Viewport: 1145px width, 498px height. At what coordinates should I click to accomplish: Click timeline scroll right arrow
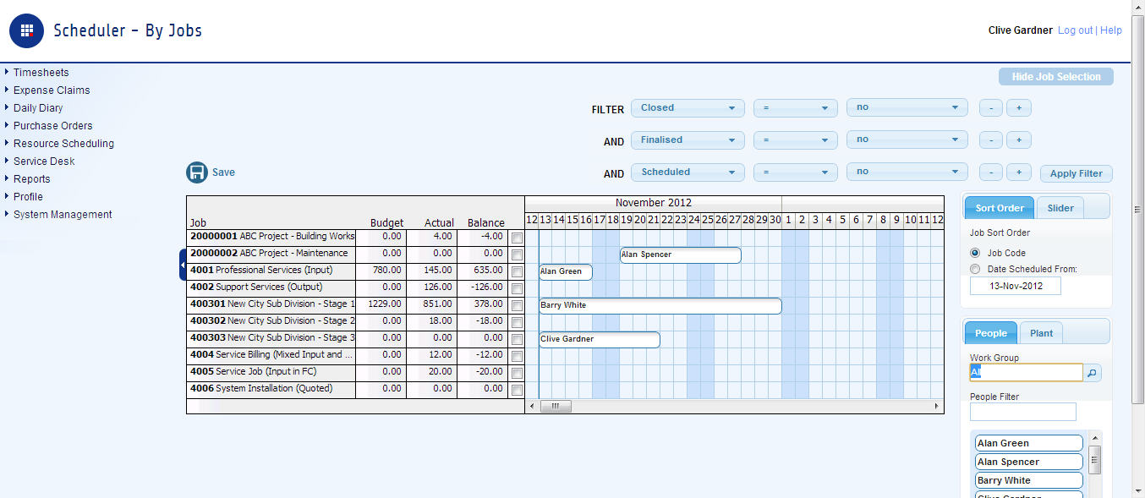[x=937, y=407]
